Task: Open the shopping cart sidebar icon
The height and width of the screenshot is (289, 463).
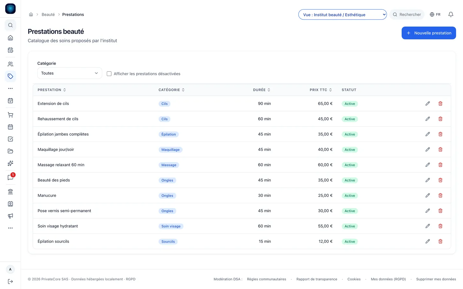Action: coord(10,115)
